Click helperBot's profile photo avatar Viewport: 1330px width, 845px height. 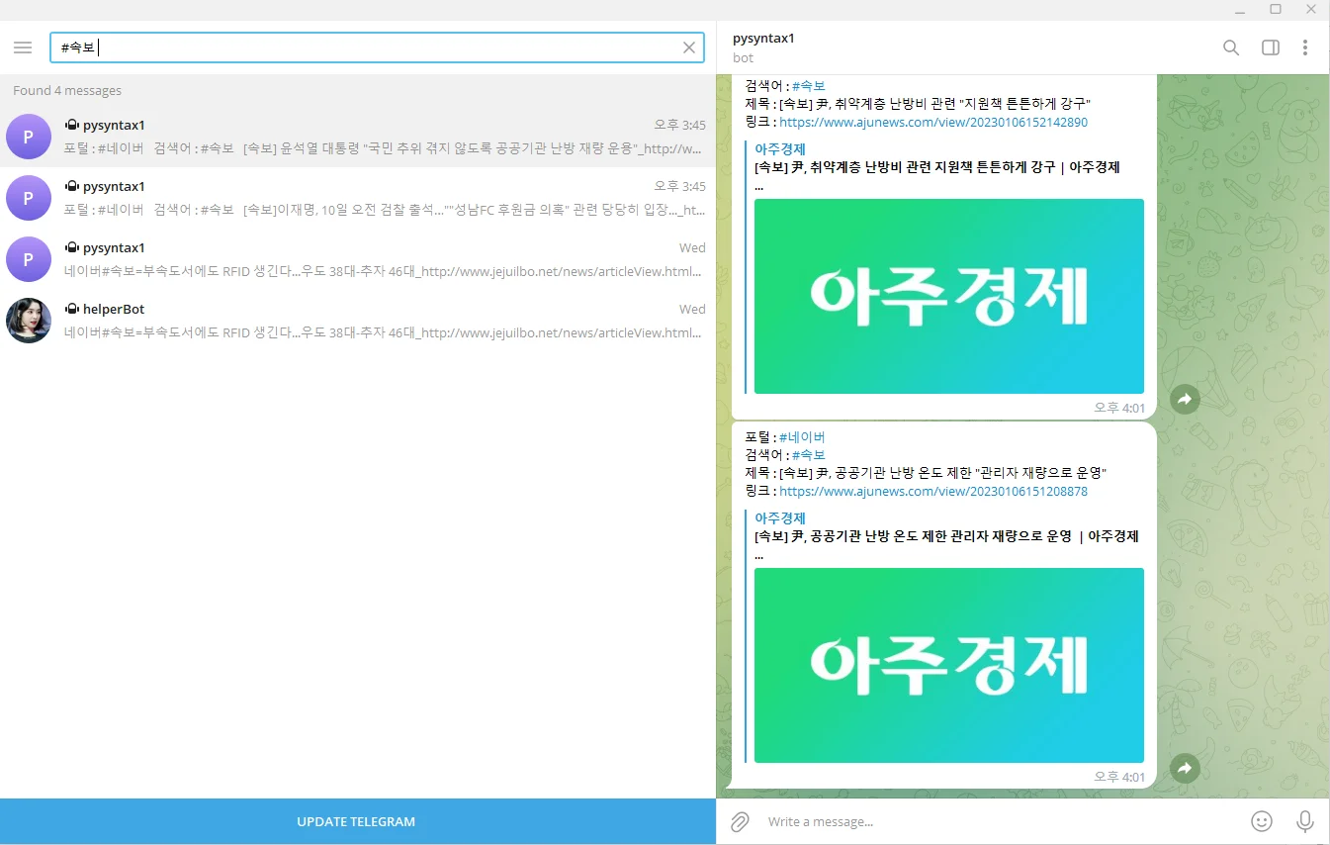click(x=29, y=321)
